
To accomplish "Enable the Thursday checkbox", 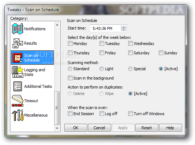I will tap(70, 53).
